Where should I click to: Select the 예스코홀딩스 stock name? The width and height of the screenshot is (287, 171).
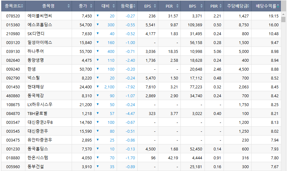click(40, 25)
